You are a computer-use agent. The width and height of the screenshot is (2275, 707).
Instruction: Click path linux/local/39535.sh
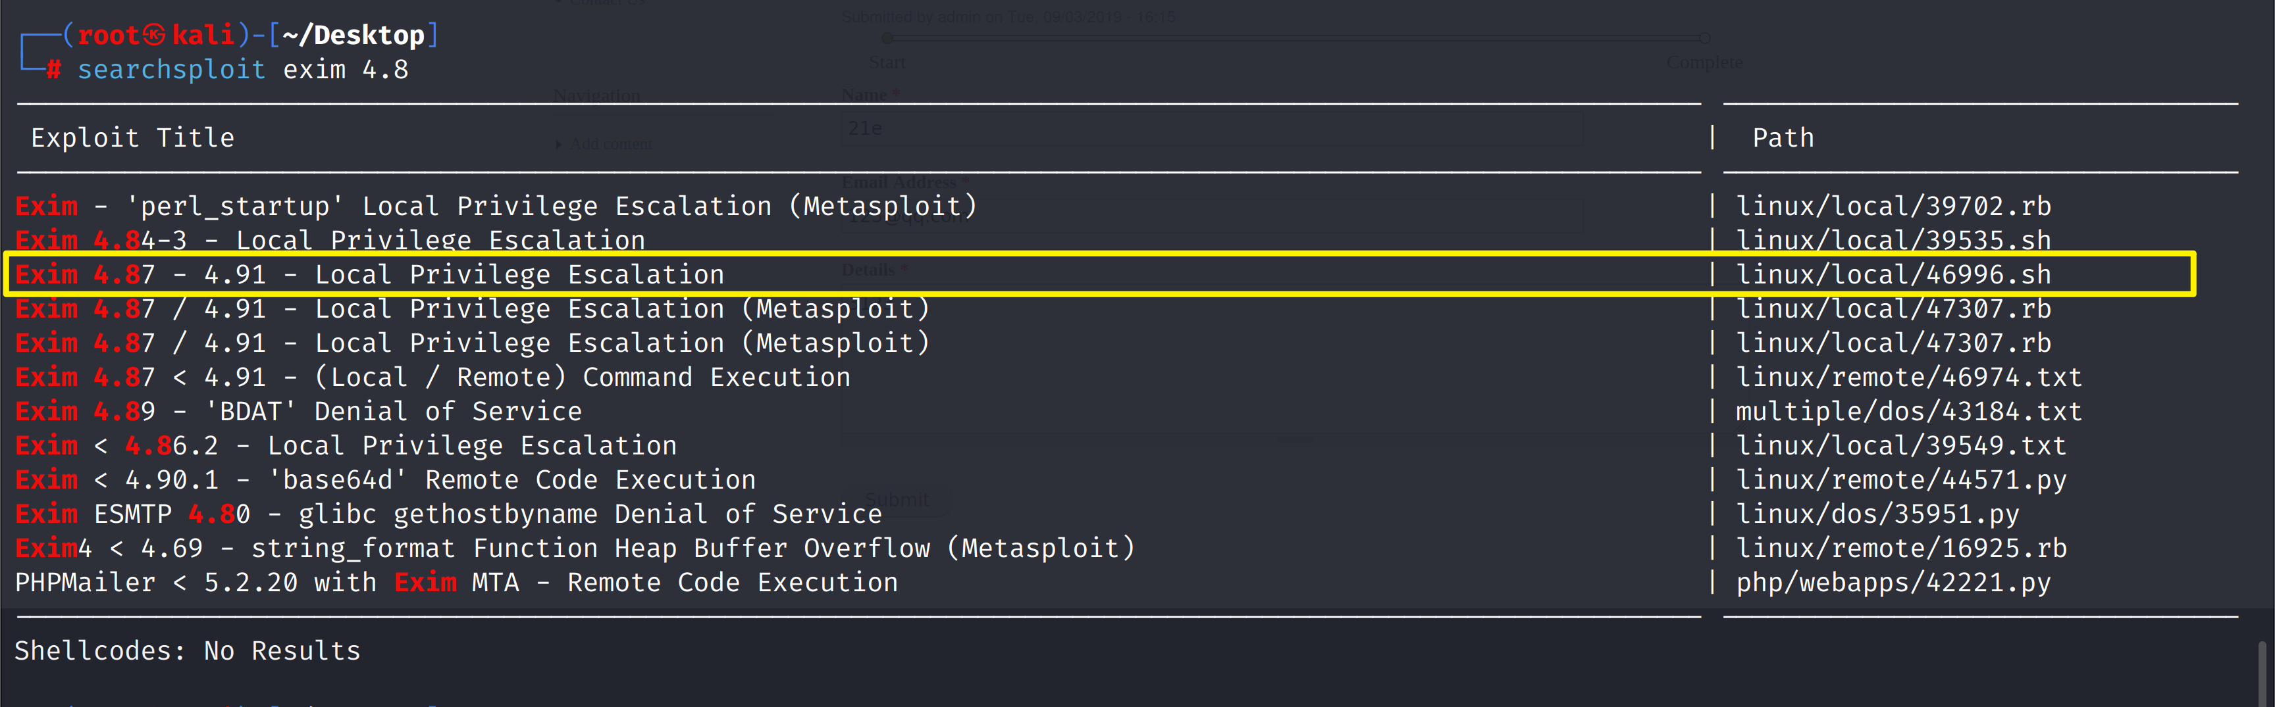(x=1893, y=240)
